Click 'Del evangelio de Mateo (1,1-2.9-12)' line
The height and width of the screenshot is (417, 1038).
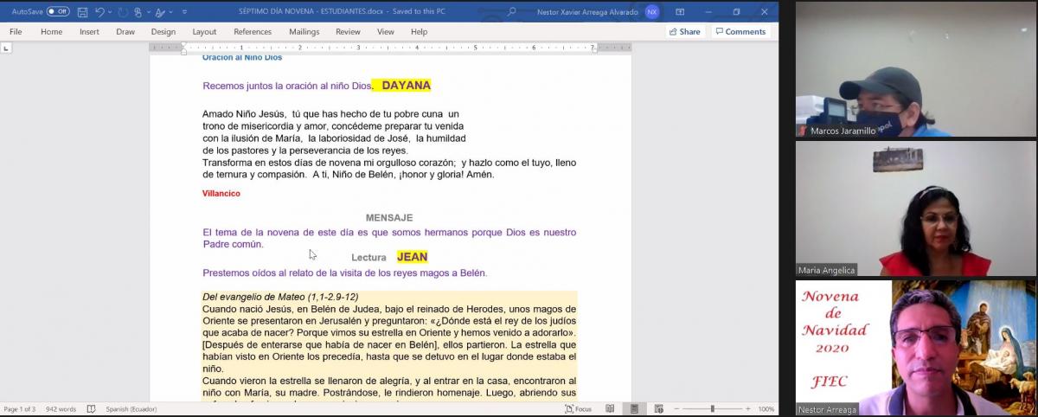click(280, 297)
